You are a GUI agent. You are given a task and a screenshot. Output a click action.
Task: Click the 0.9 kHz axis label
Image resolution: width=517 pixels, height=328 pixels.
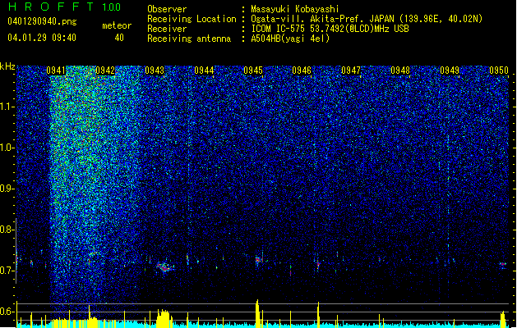7,189
